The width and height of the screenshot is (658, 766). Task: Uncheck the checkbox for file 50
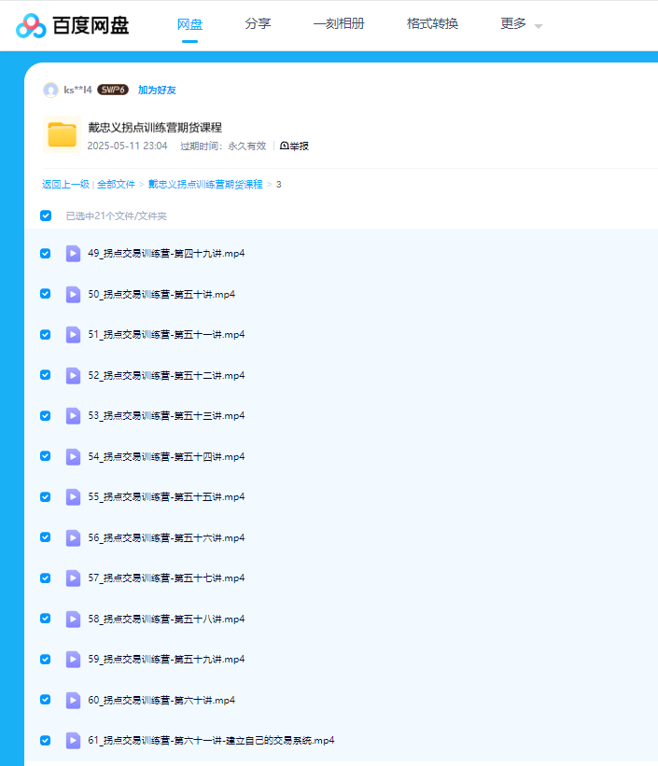[x=46, y=294]
